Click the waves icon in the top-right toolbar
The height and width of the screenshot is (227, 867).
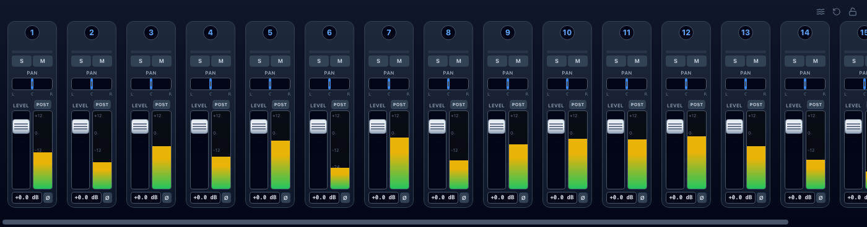click(821, 12)
